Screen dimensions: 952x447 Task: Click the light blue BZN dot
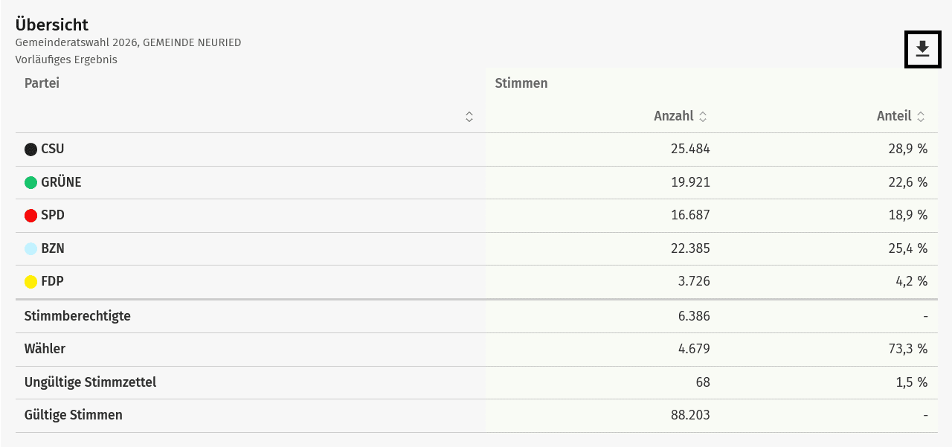pos(30,248)
